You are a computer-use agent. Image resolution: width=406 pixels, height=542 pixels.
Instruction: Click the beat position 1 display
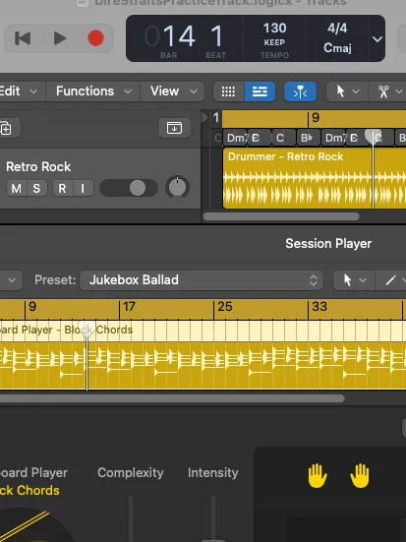tap(216, 36)
